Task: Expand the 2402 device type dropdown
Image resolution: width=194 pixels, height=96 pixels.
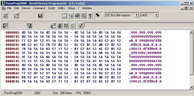Action: [x=156, y=15]
